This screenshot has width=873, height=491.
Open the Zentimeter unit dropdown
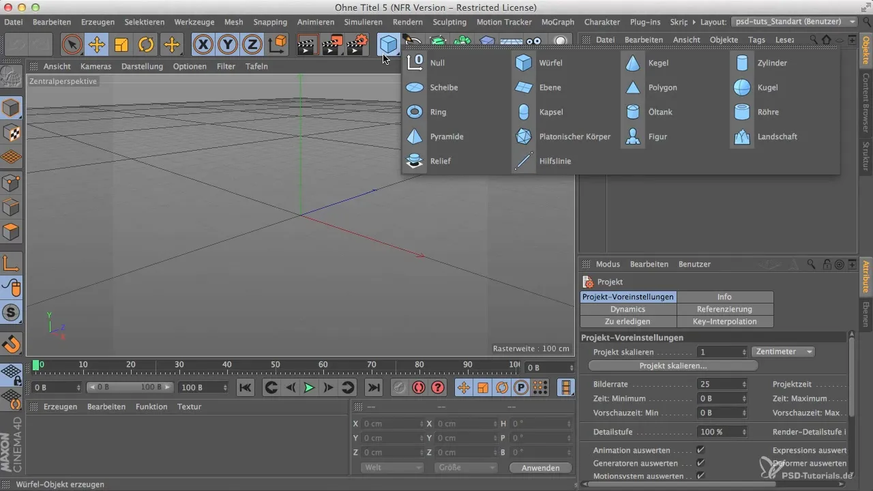[783, 352]
